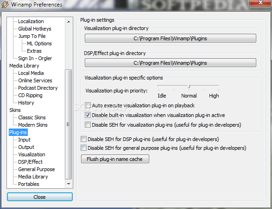Click the Close button below the tree
This screenshot has height=209, width=272.
point(40,197)
